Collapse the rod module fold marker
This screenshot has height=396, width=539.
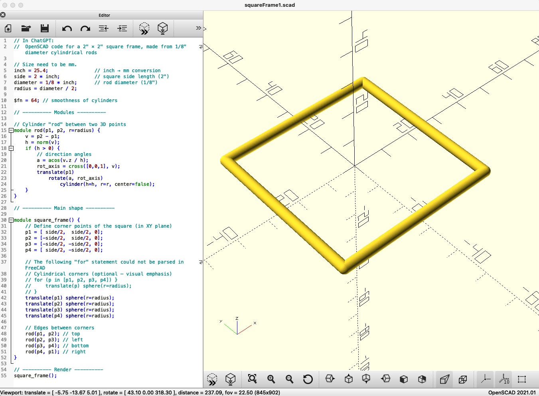click(x=11, y=130)
